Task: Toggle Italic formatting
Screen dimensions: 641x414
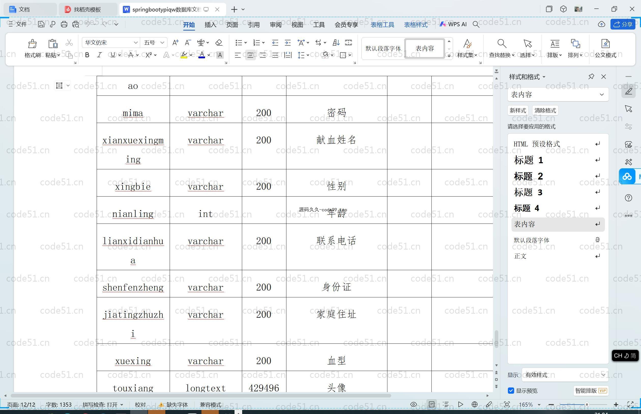Action: tap(99, 55)
